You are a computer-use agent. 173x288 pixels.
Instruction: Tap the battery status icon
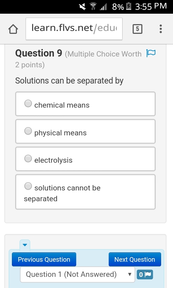(129, 6)
